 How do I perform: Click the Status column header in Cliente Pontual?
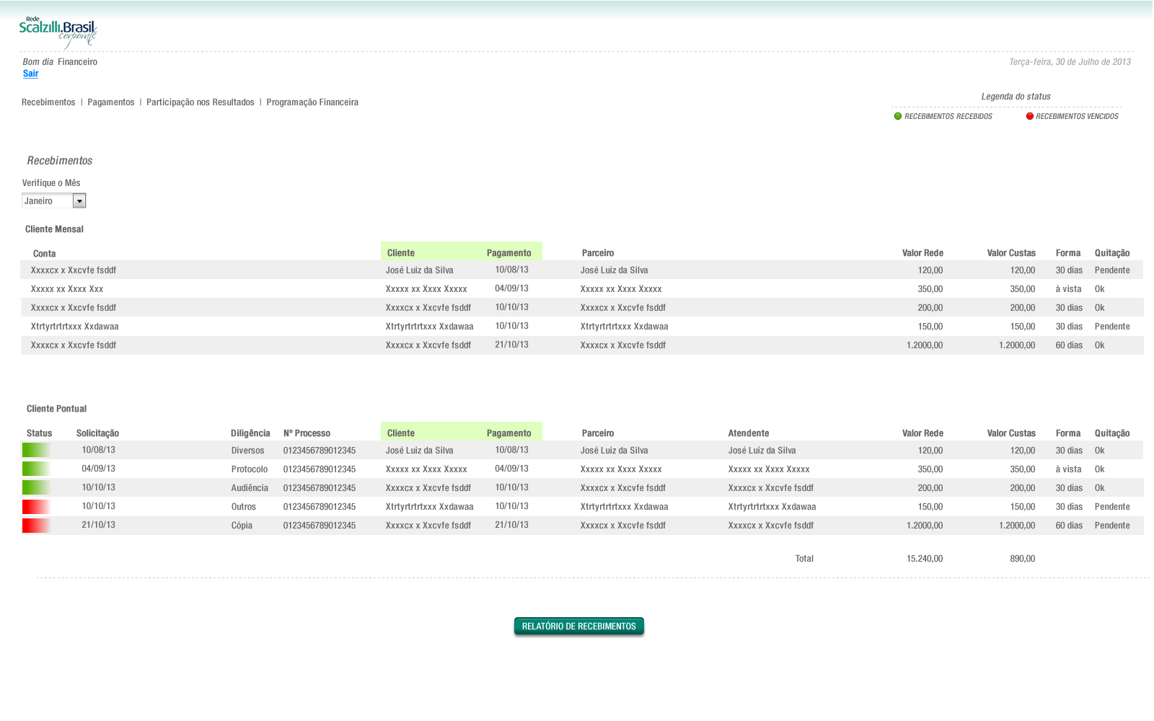pyautogui.click(x=39, y=433)
